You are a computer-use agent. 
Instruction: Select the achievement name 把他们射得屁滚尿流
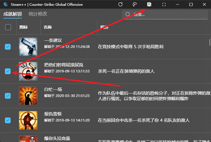[x=64, y=65]
